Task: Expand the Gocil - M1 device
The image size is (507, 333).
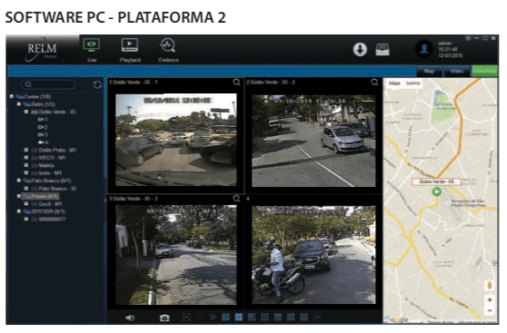Action: [x=25, y=204]
